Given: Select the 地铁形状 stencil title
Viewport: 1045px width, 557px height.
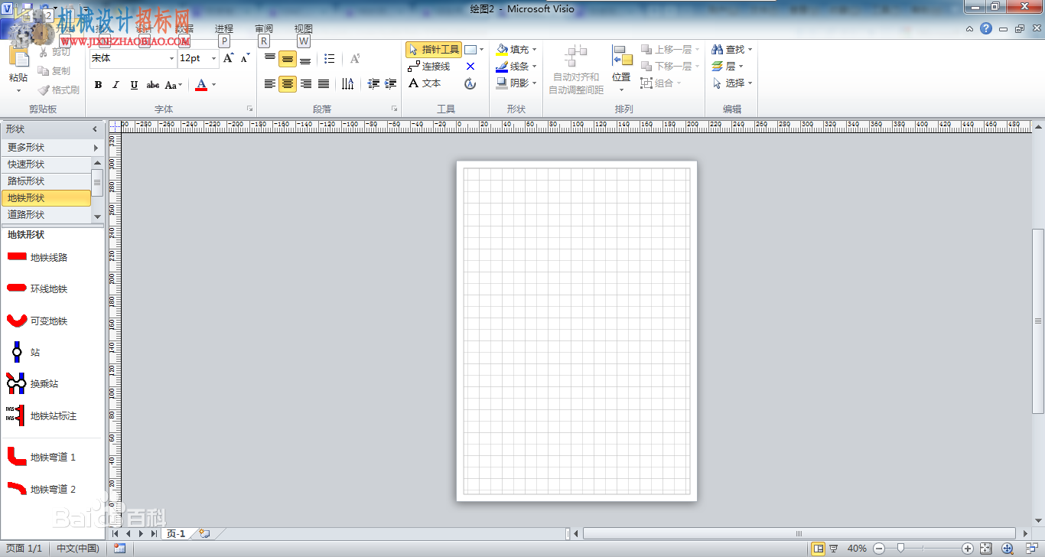Looking at the screenshot, I should coord(45,198).
